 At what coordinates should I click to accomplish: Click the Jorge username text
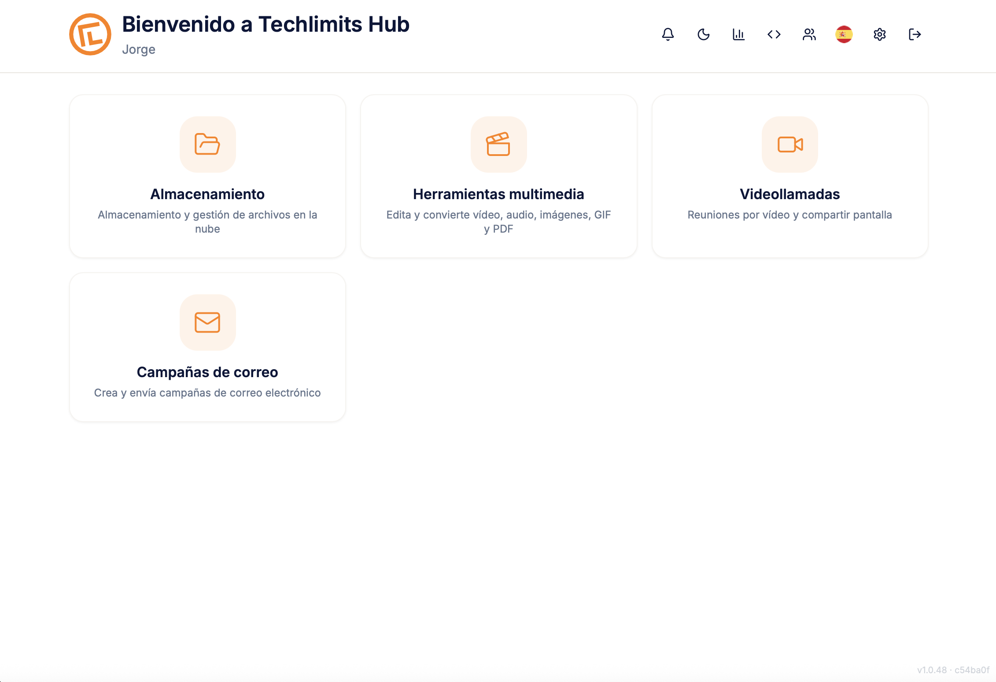click(x=139, y=49)
